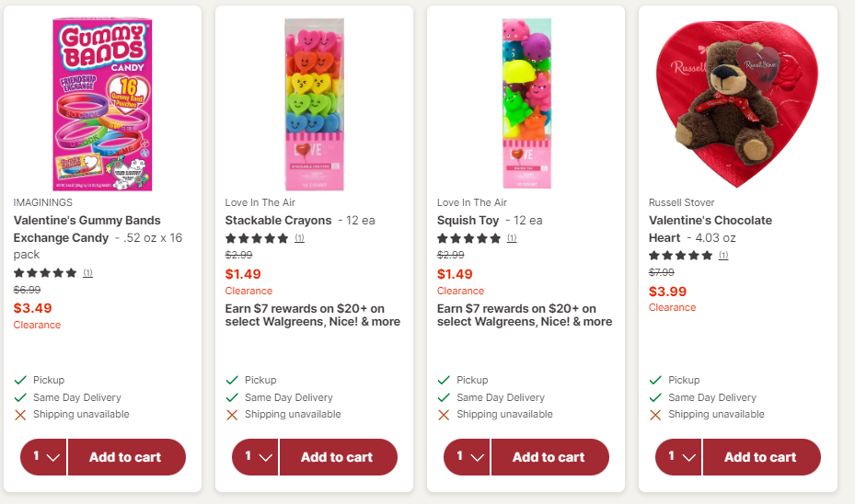The width and height of the screenshot is (855, 504).
Task: Open Valentine's Chocolate Heart title link
Action: 710,229
